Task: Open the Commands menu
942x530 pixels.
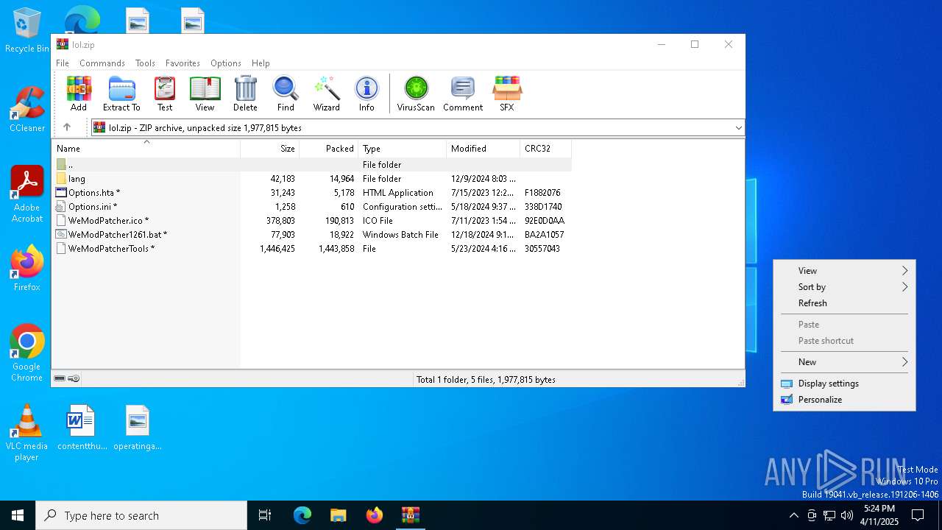Action: (x=102, y=63)
